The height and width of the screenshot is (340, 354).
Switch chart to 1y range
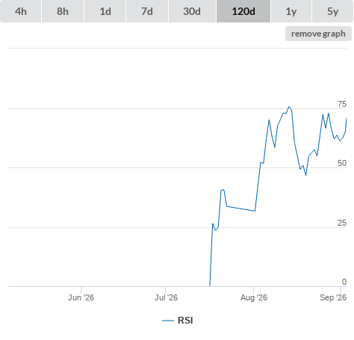pos(291,11)
